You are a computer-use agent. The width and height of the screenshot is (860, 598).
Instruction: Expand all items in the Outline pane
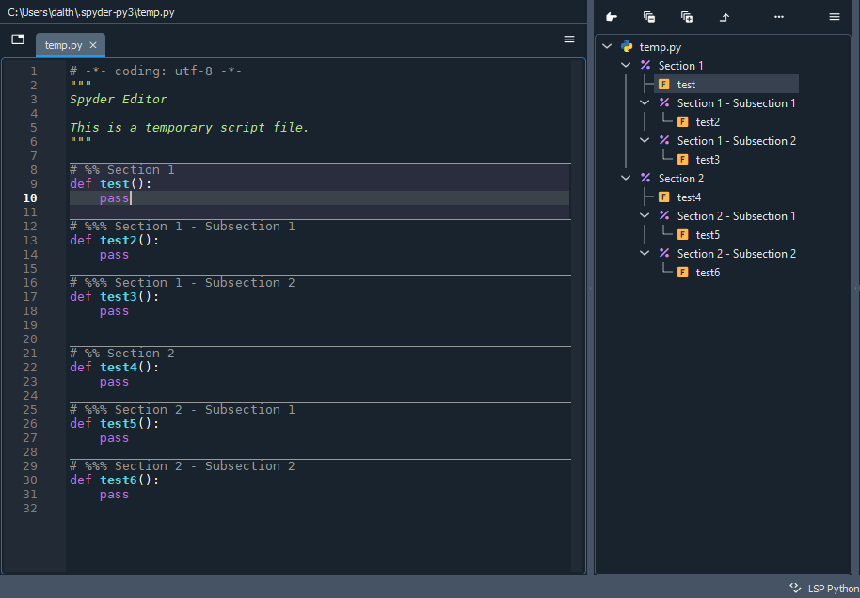click(x=686, y=16)
